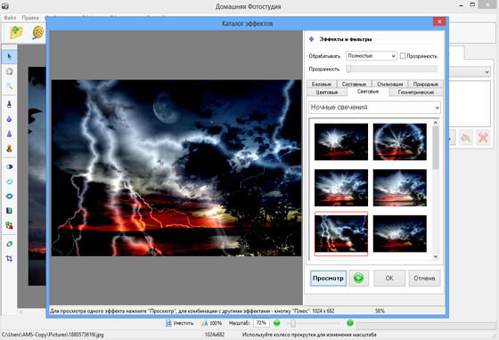Switch to the Световые tab

(x=368, y=92)
